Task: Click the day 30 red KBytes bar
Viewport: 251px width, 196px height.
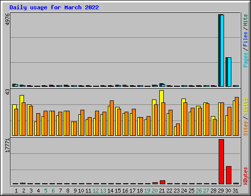Action: [x=228, y=175]
